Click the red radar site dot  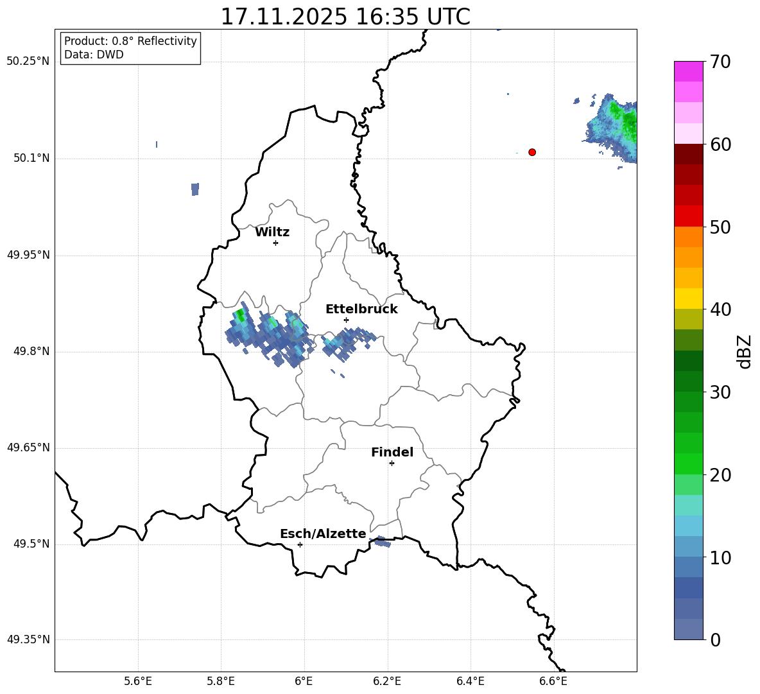[532, 152]
